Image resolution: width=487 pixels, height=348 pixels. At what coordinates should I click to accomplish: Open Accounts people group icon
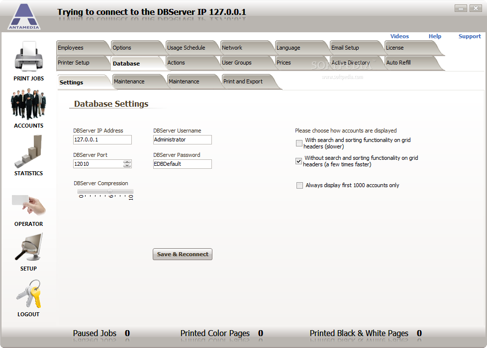pyautogui.click(x=28, y=104)
